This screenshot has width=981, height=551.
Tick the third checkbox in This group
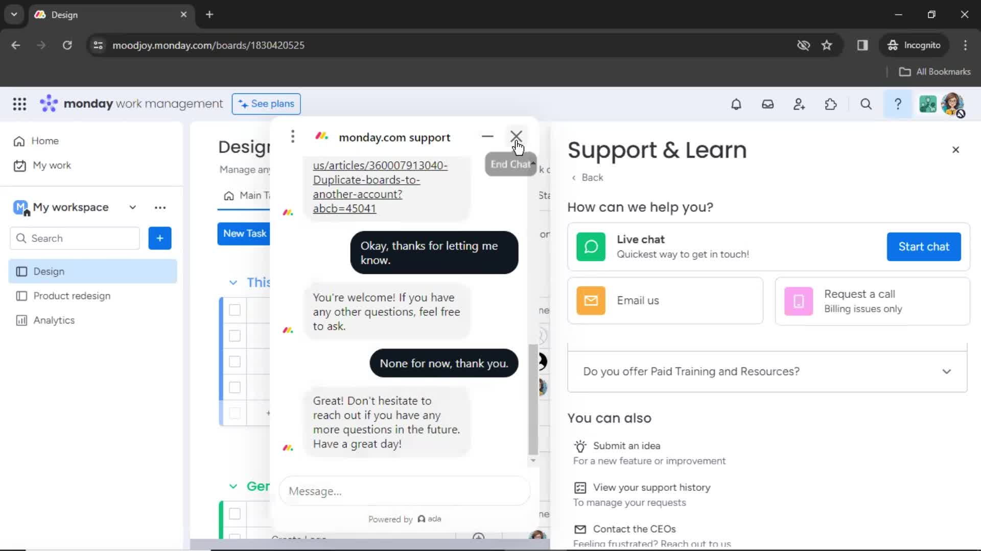pyautogui.click(x=235, y=362)
